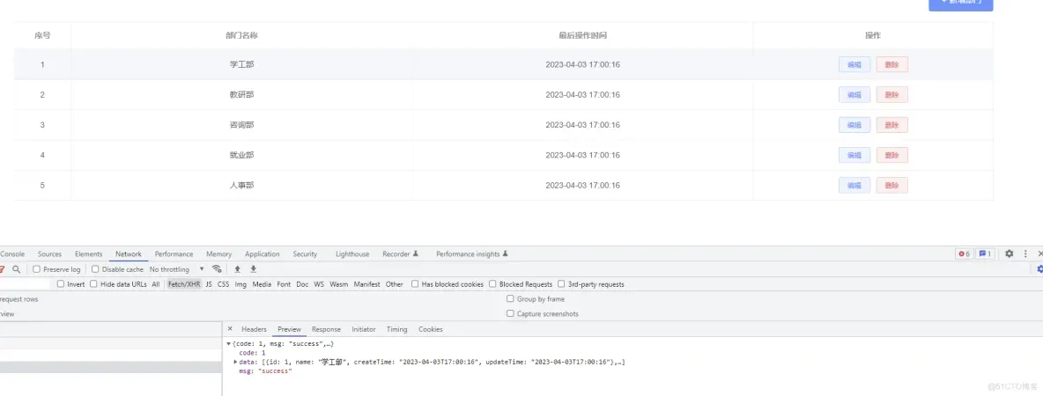Close the request details pane with X

click(x=230, y=329)
